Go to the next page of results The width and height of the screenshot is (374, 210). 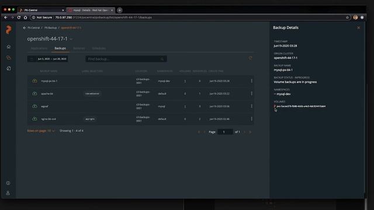pyautogui.click(x=244, y=132)
